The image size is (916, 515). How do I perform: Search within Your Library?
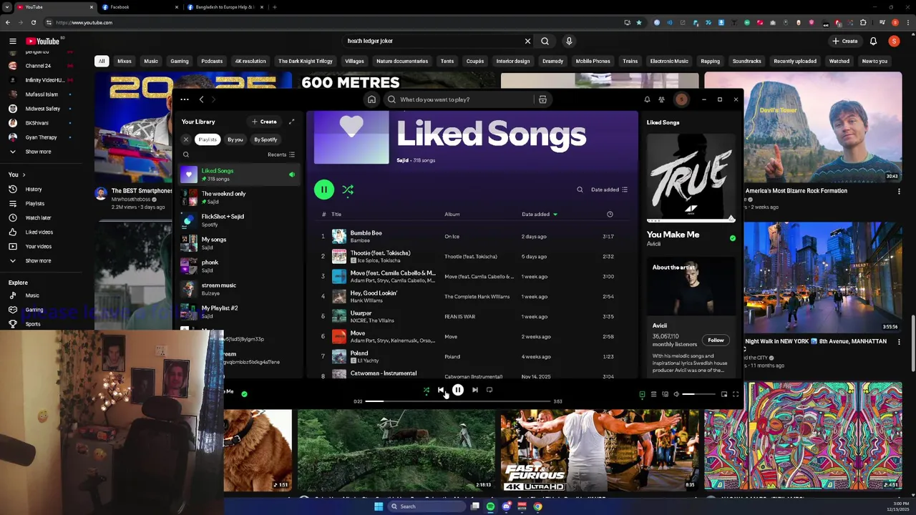[186, 154]
